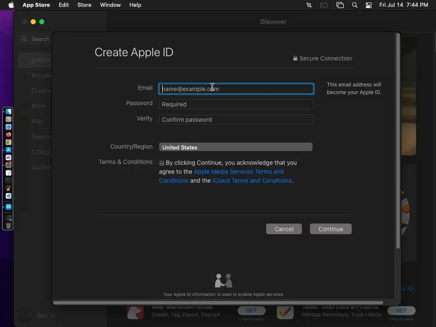The image size is (436, 327).
Task: Open the Trash in the dock
Action: pos(9,226)
